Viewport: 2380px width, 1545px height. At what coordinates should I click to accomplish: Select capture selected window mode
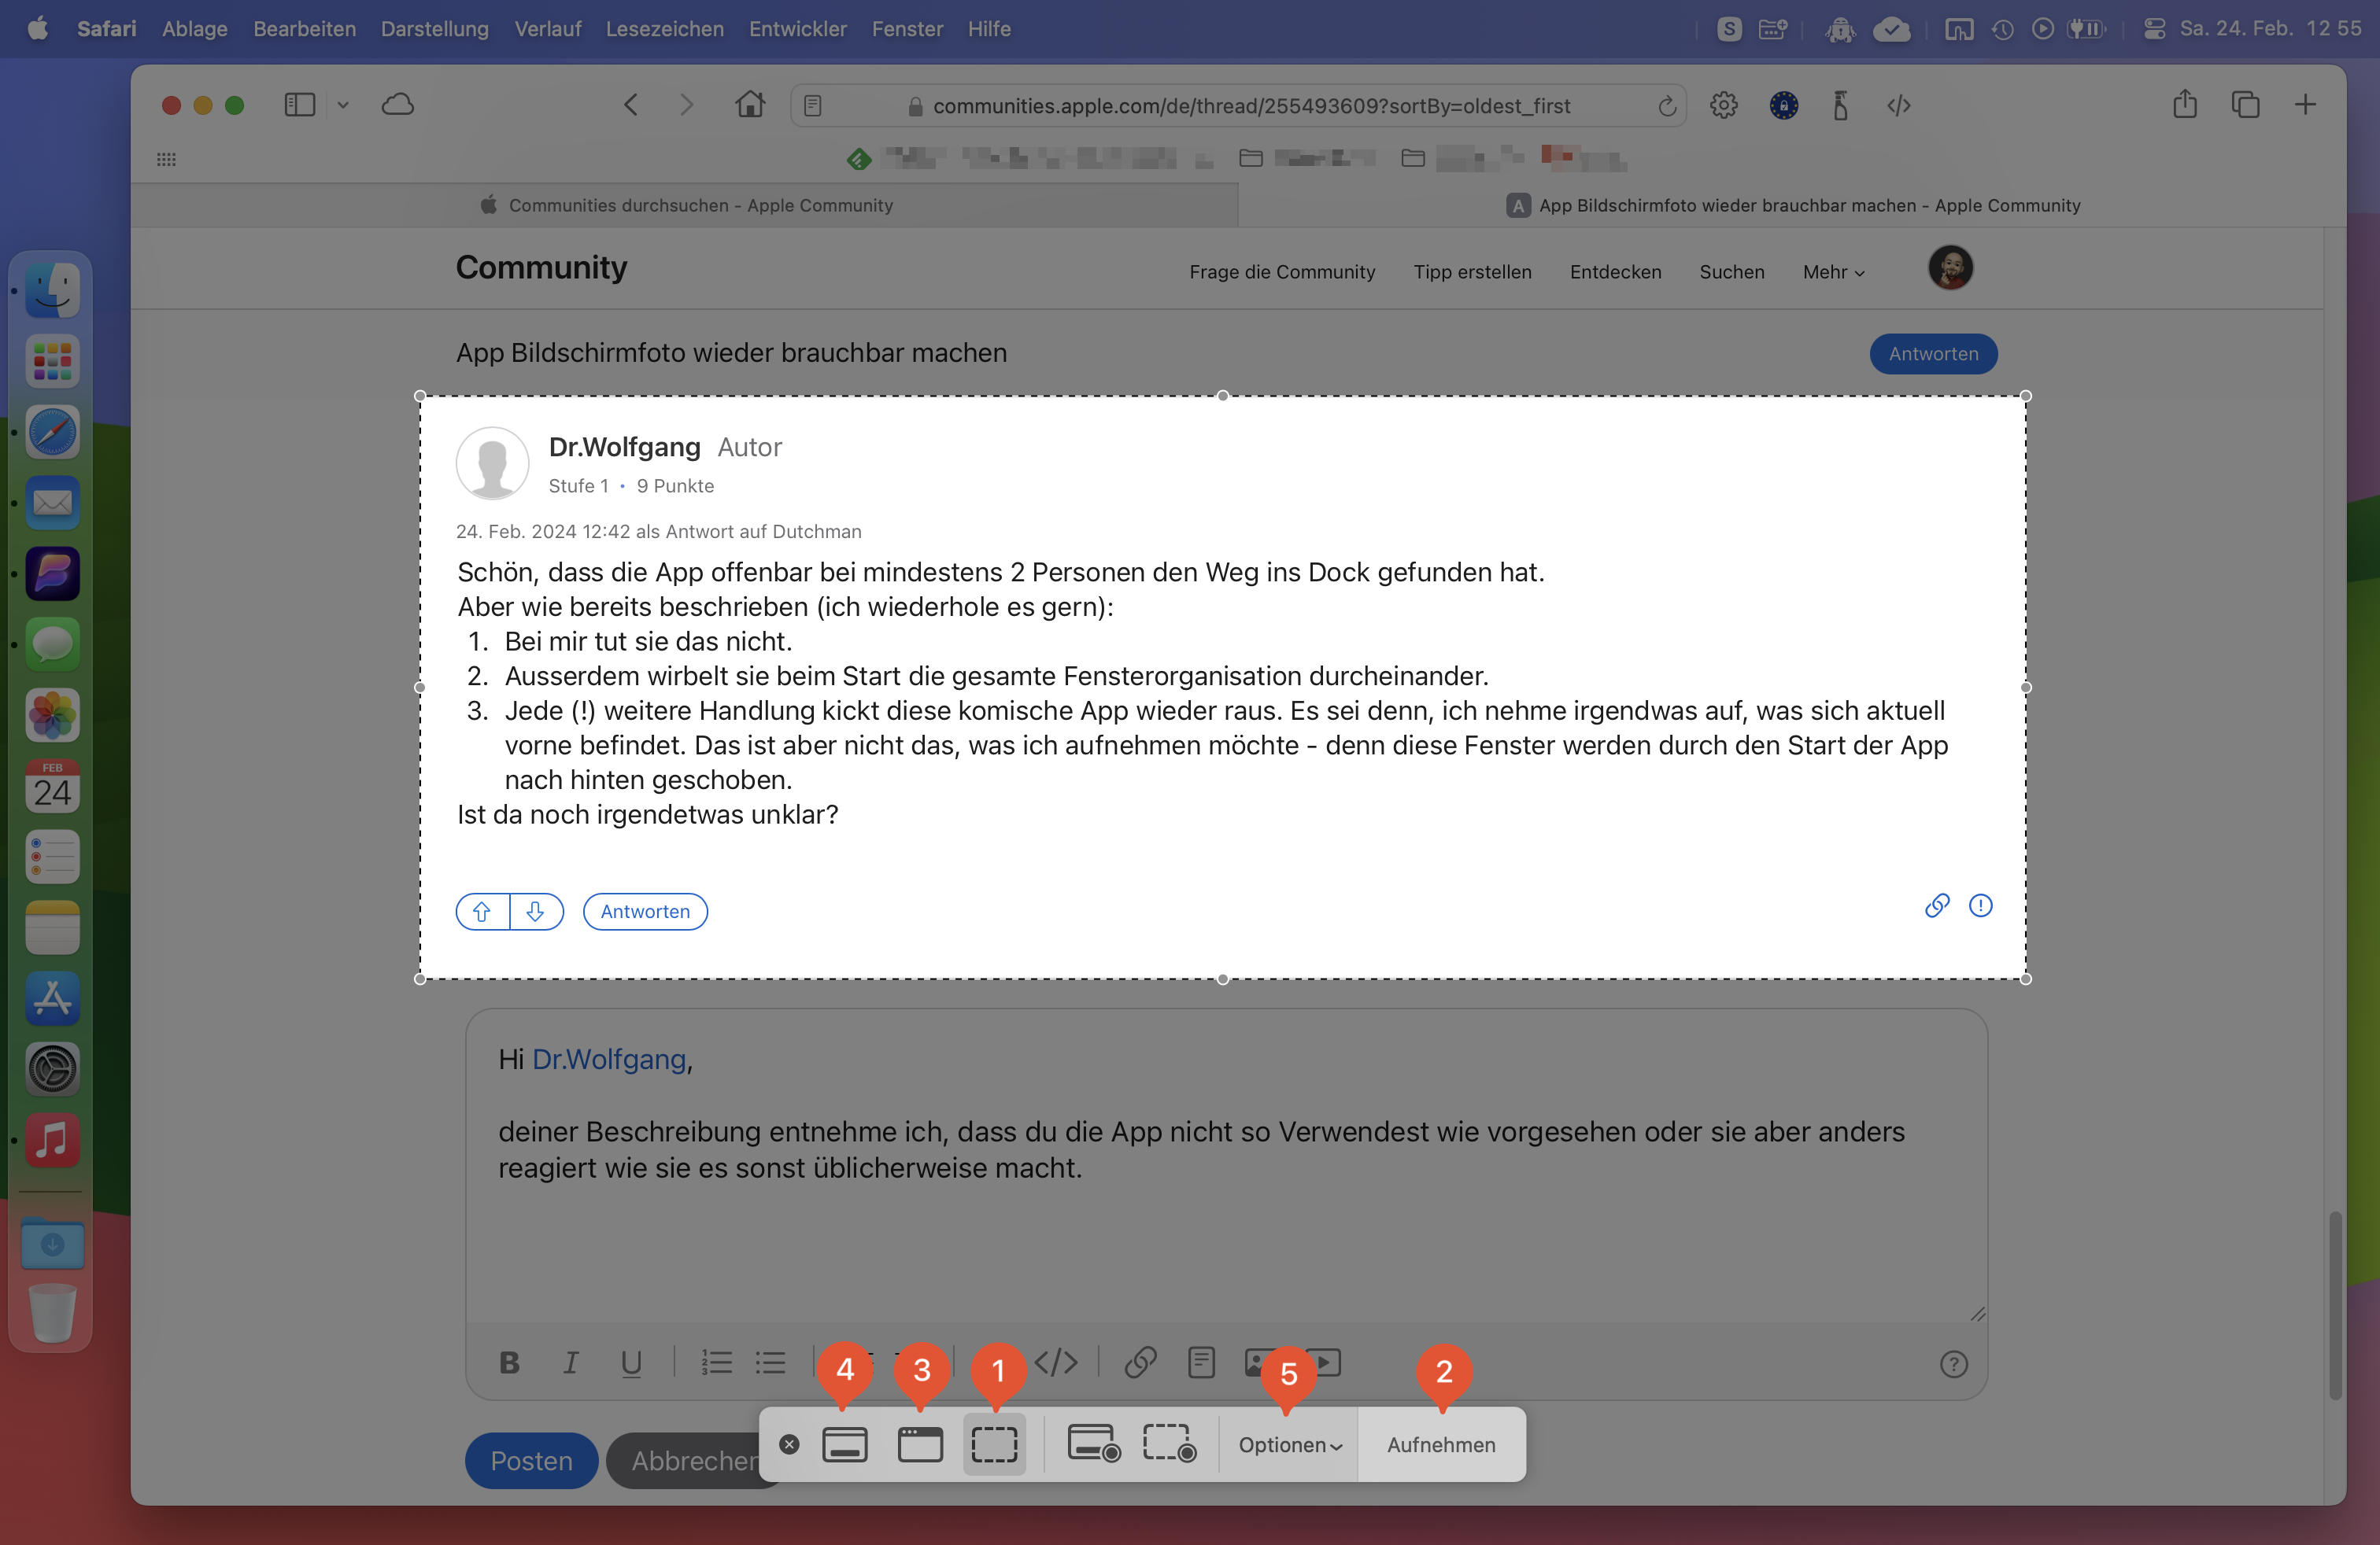tap(919, 1445)
